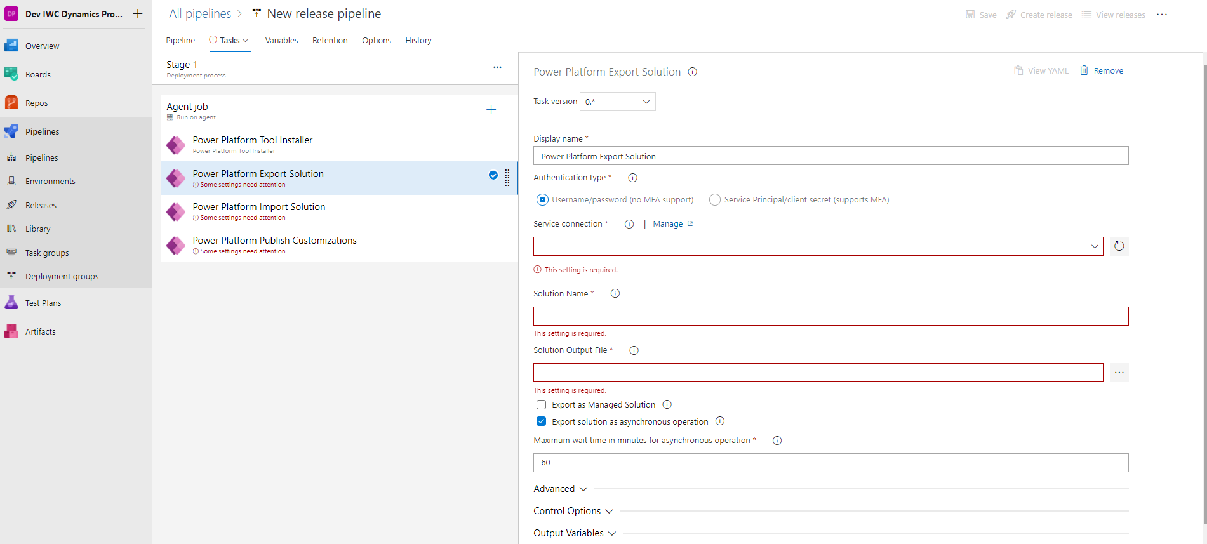This screenshot has width=1207, height=544.
Task: Click the Environments sidebar icon
Action: click(x=11, y=181)
